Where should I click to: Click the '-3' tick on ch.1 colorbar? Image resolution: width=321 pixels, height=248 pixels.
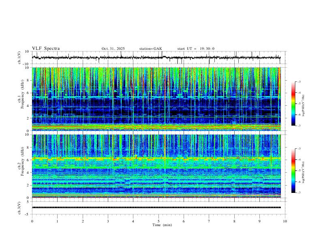[x=299, y=81]
